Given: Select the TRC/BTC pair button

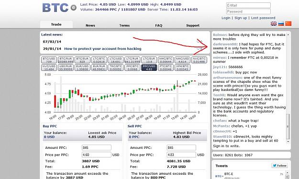Looking at the screenshot, I should (x=116, y=67).
